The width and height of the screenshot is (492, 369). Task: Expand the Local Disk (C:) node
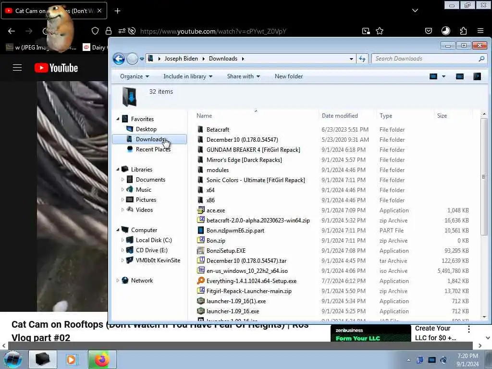[x=123, y=240]
